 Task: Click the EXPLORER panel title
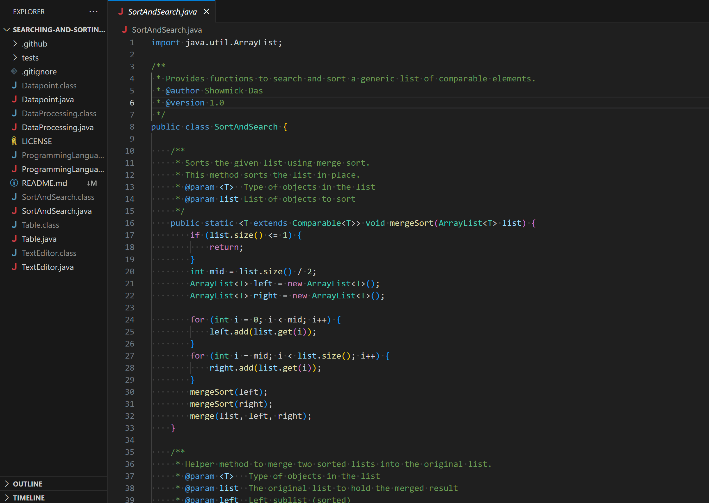[29, 12]
